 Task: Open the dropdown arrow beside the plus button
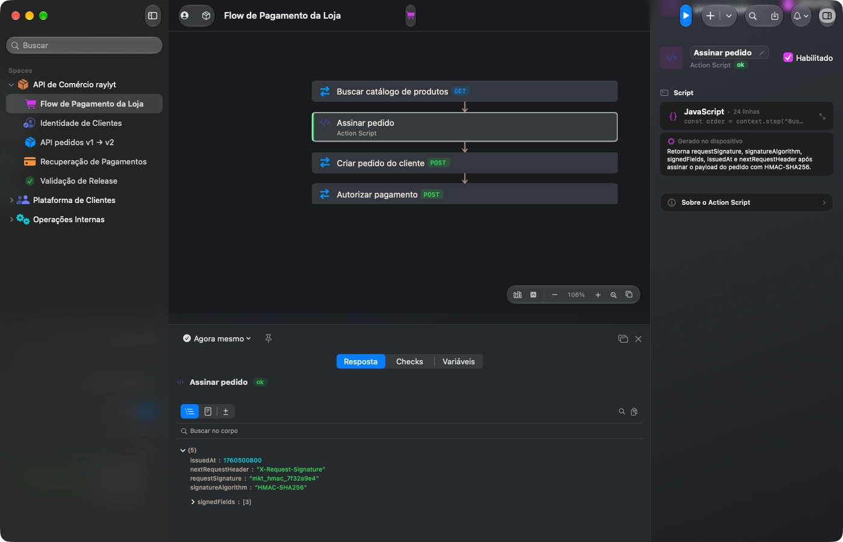[x=729, y=16]
